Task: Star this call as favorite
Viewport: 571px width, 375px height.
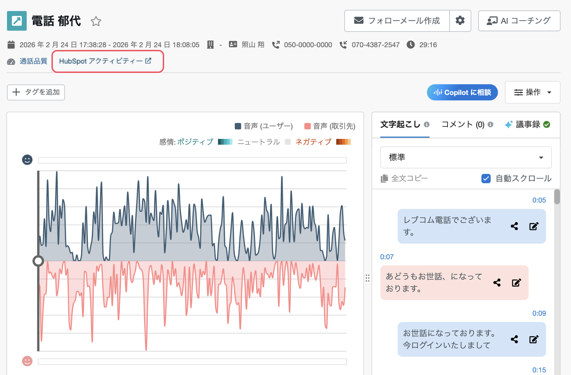Action: (x=96, y=21)
